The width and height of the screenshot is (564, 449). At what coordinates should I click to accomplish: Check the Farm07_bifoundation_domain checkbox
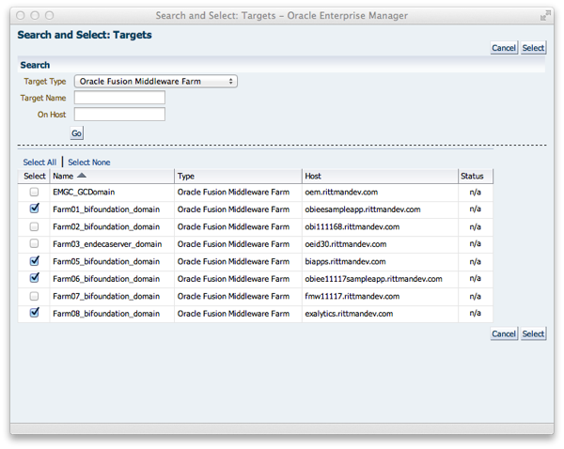34,296
